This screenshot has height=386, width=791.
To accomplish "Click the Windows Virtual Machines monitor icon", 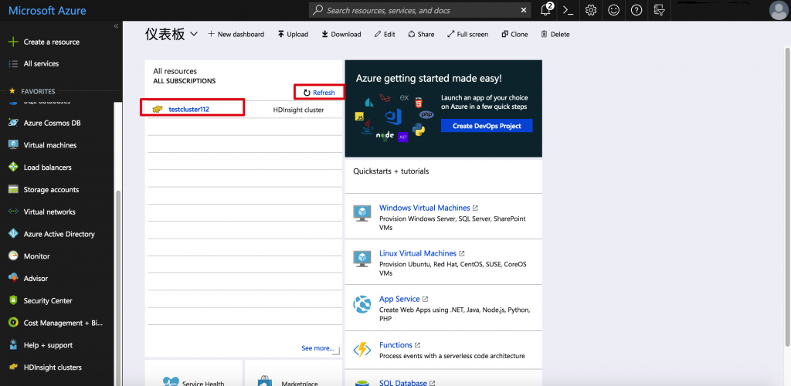I will [x=362, y=212].
